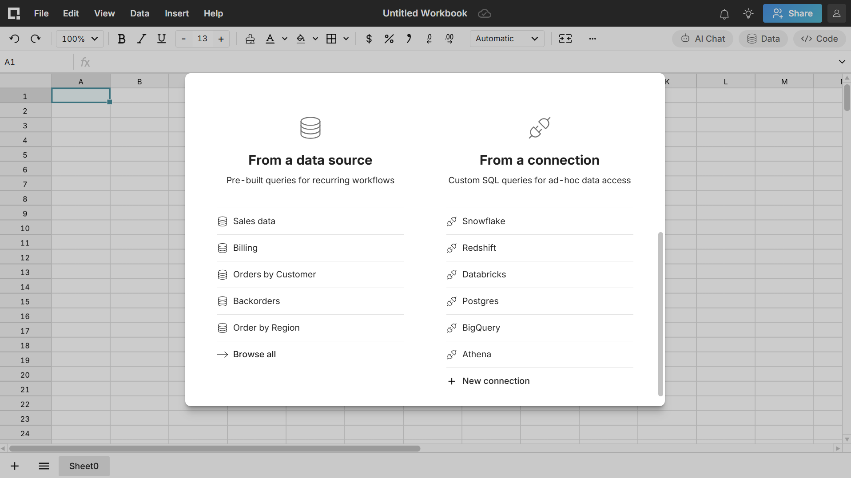Click the font size 13 field

point(203,39)
